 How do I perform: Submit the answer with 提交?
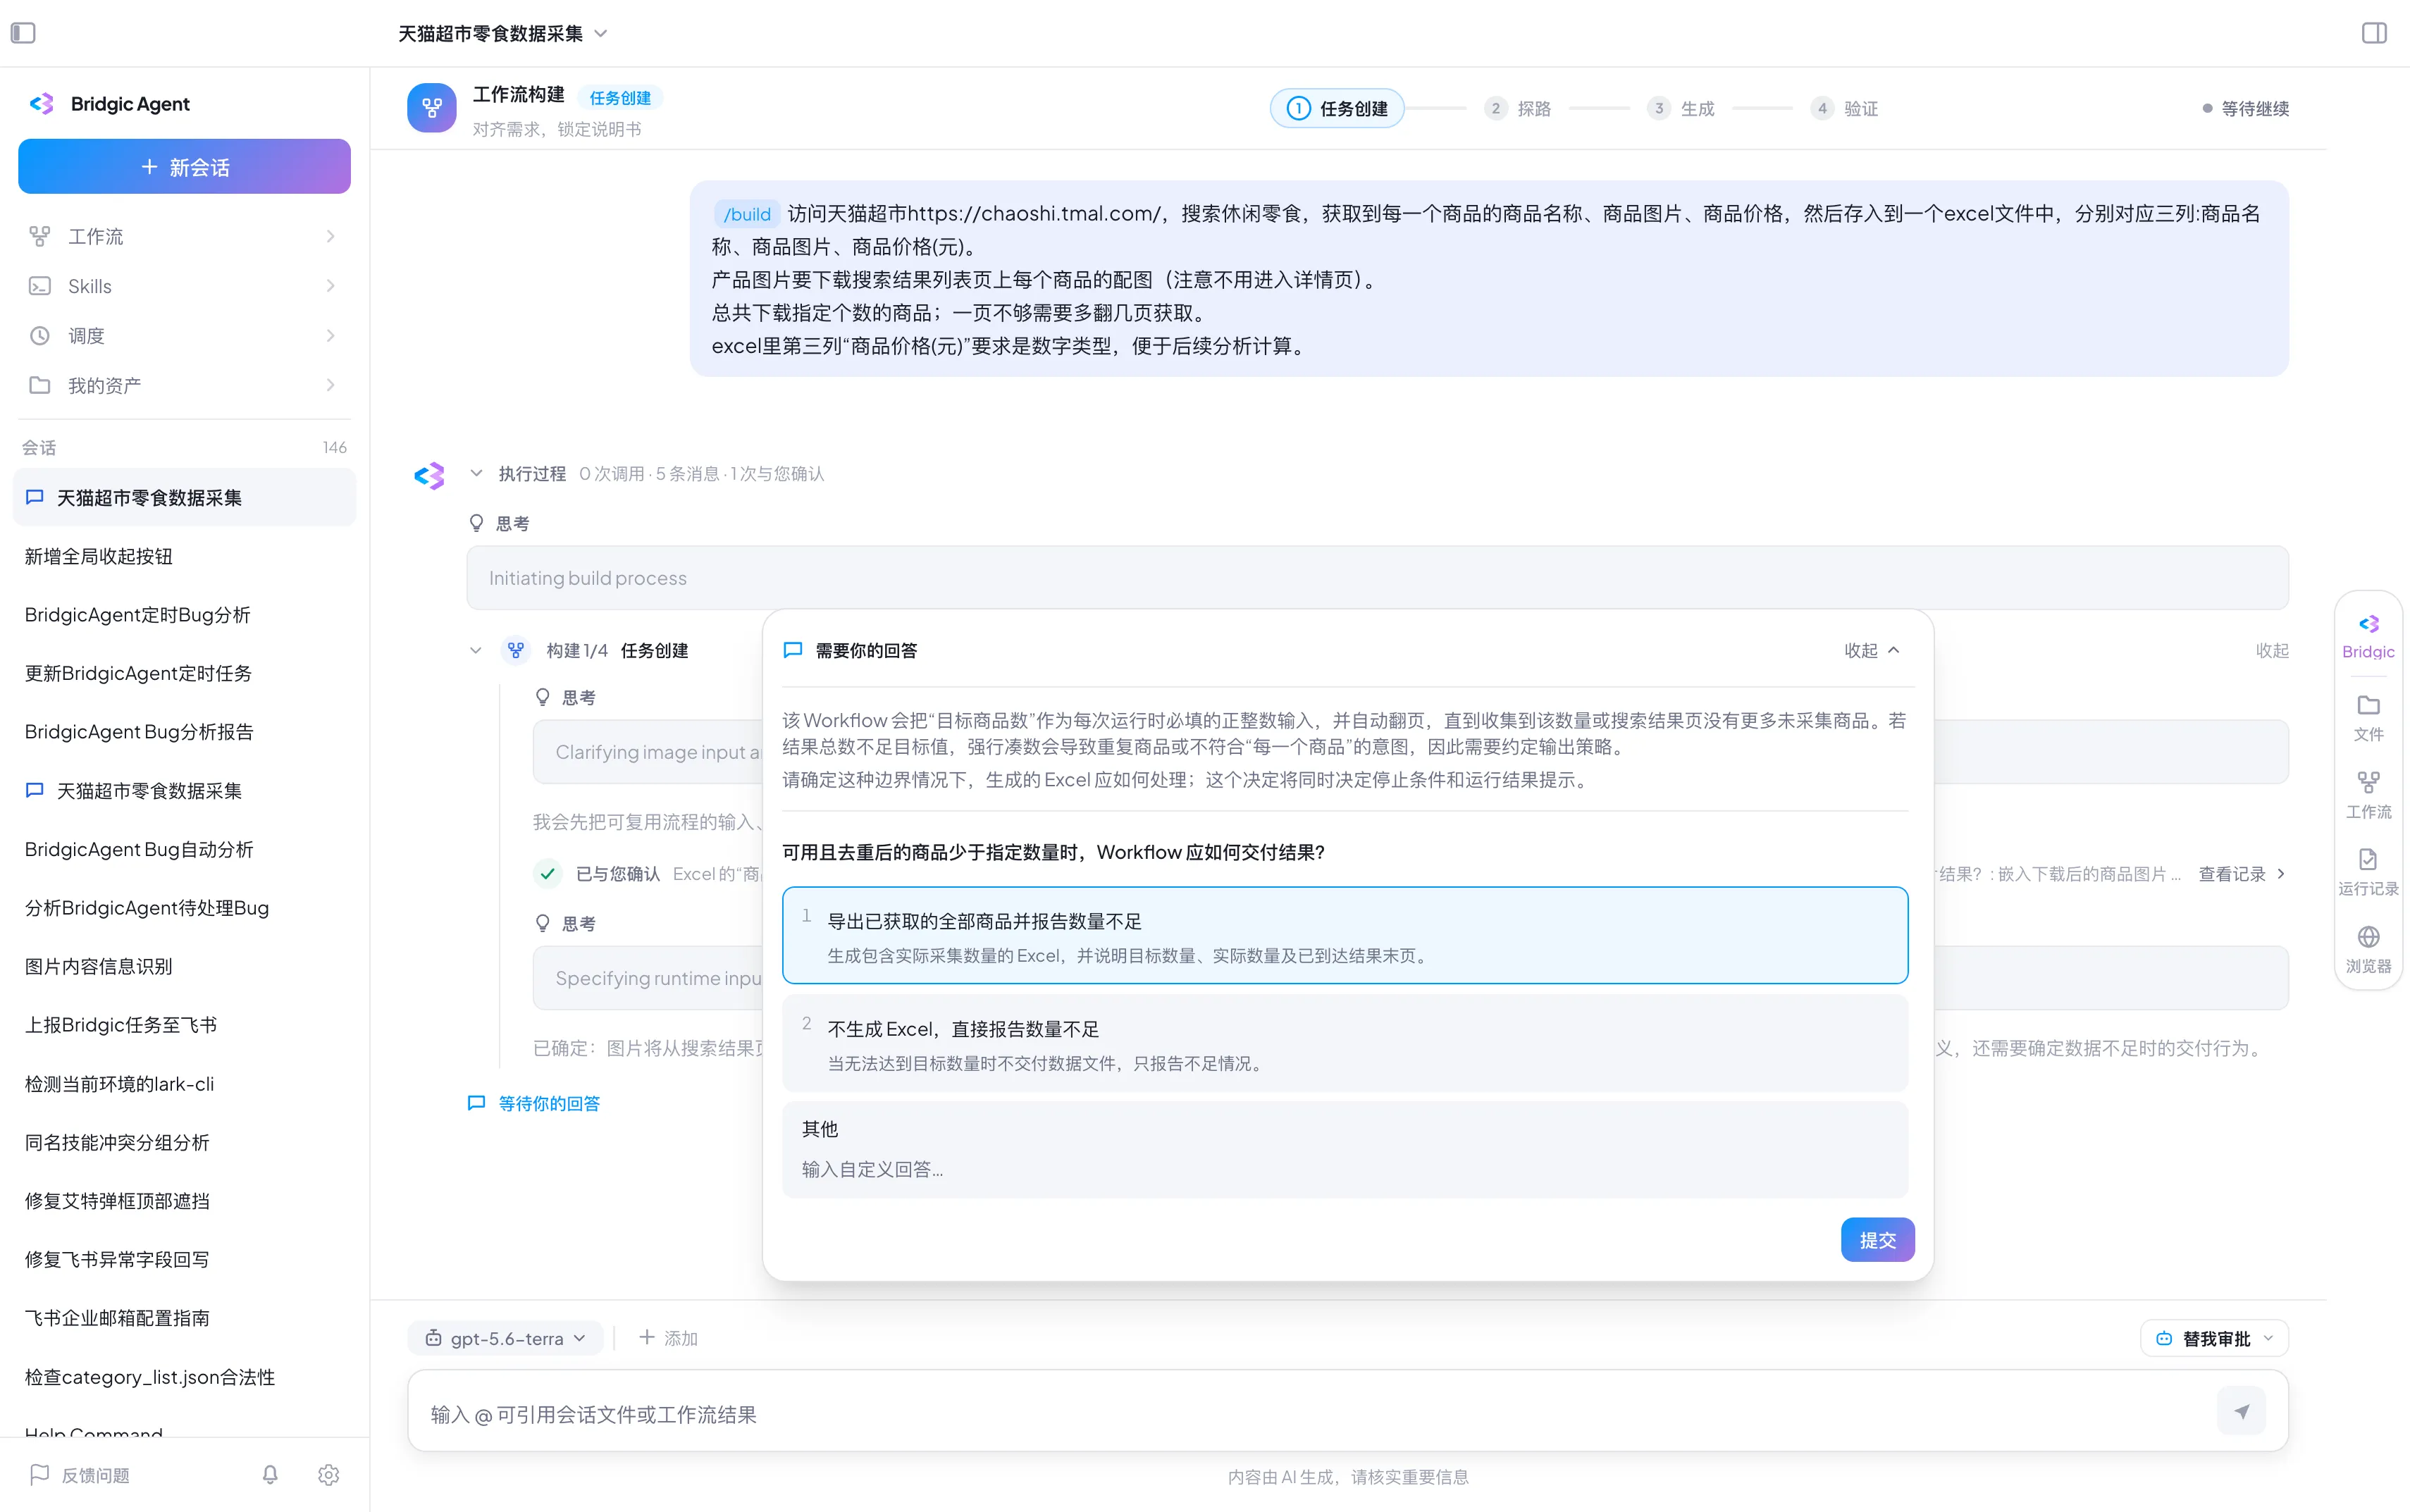click(1877, 1240)
